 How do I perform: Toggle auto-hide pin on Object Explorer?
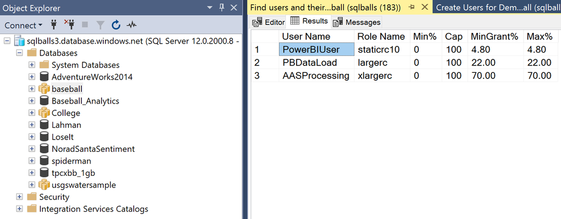[x=221, y=7]
